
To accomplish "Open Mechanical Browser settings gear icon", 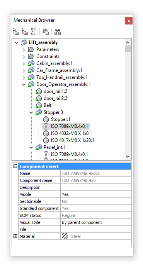I will (45, 31).
